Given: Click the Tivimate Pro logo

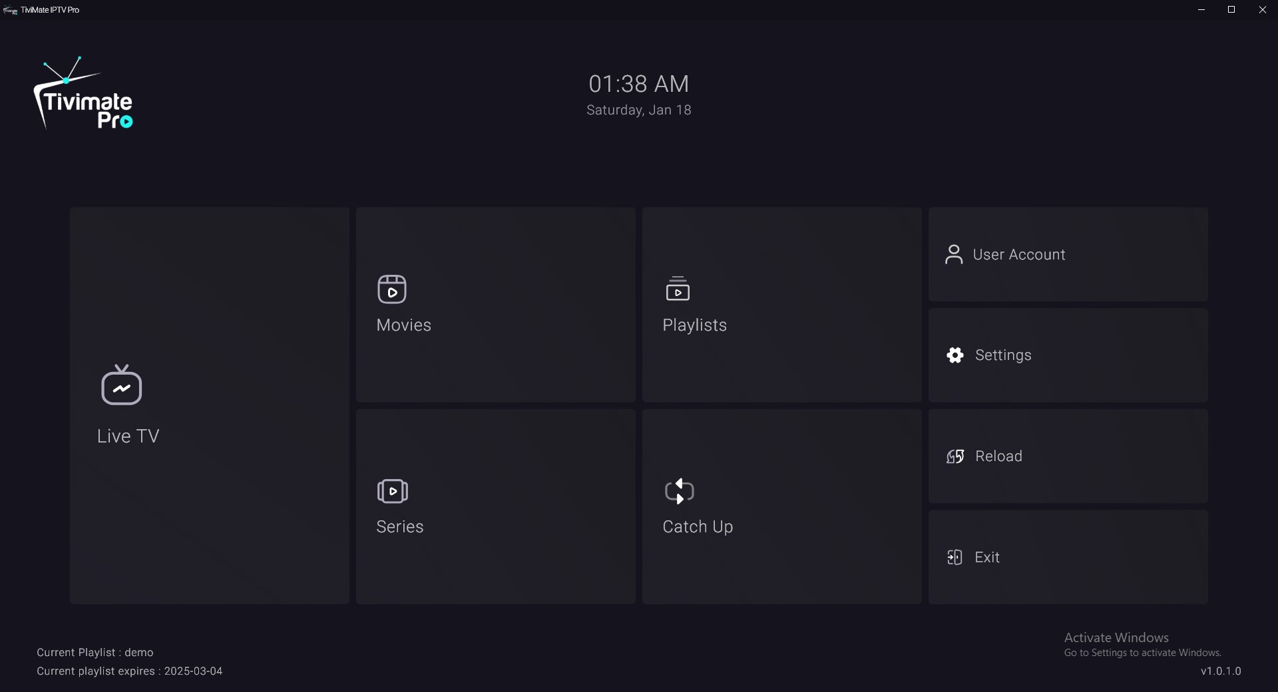Looking at the screenshot, I should click(x=84, y=94).
